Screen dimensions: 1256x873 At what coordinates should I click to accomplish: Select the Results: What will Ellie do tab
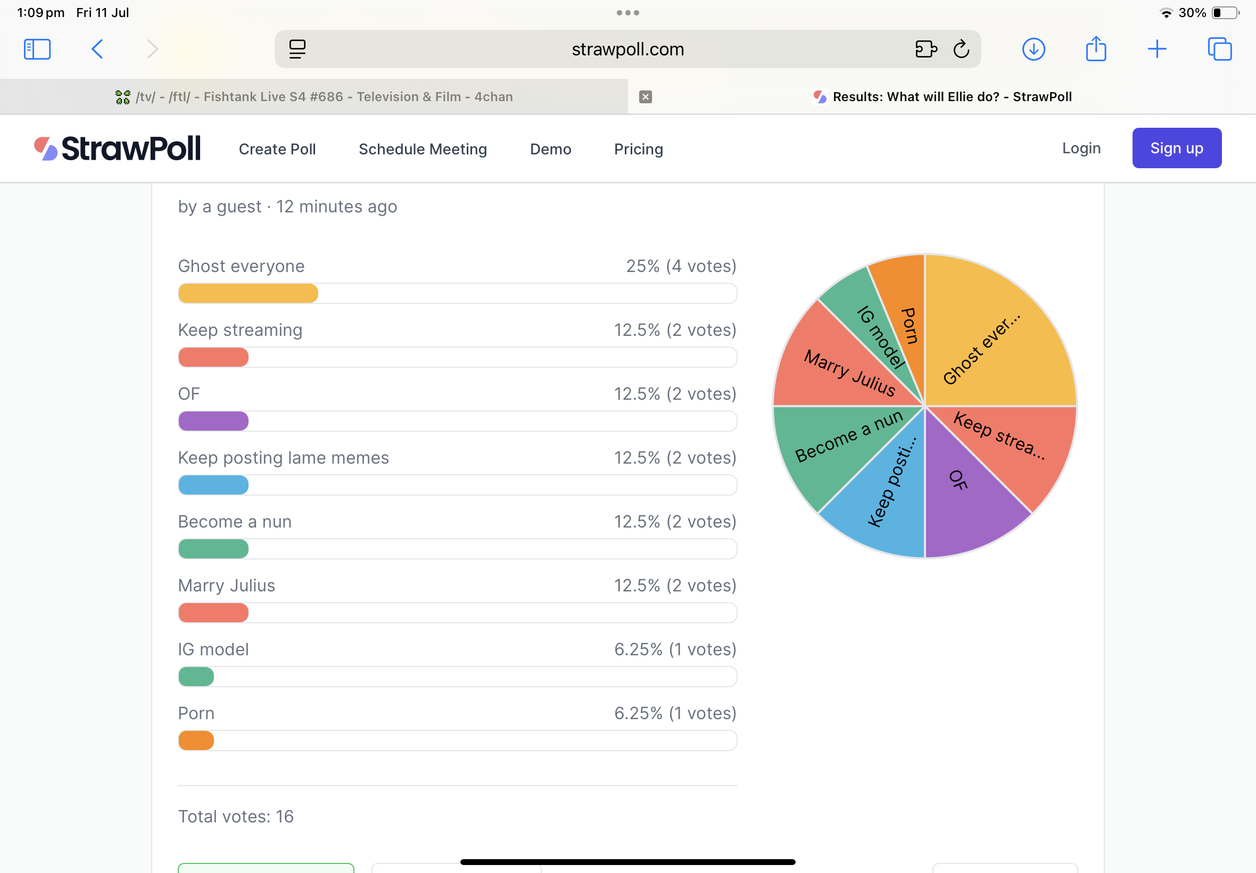click(941, 97)
